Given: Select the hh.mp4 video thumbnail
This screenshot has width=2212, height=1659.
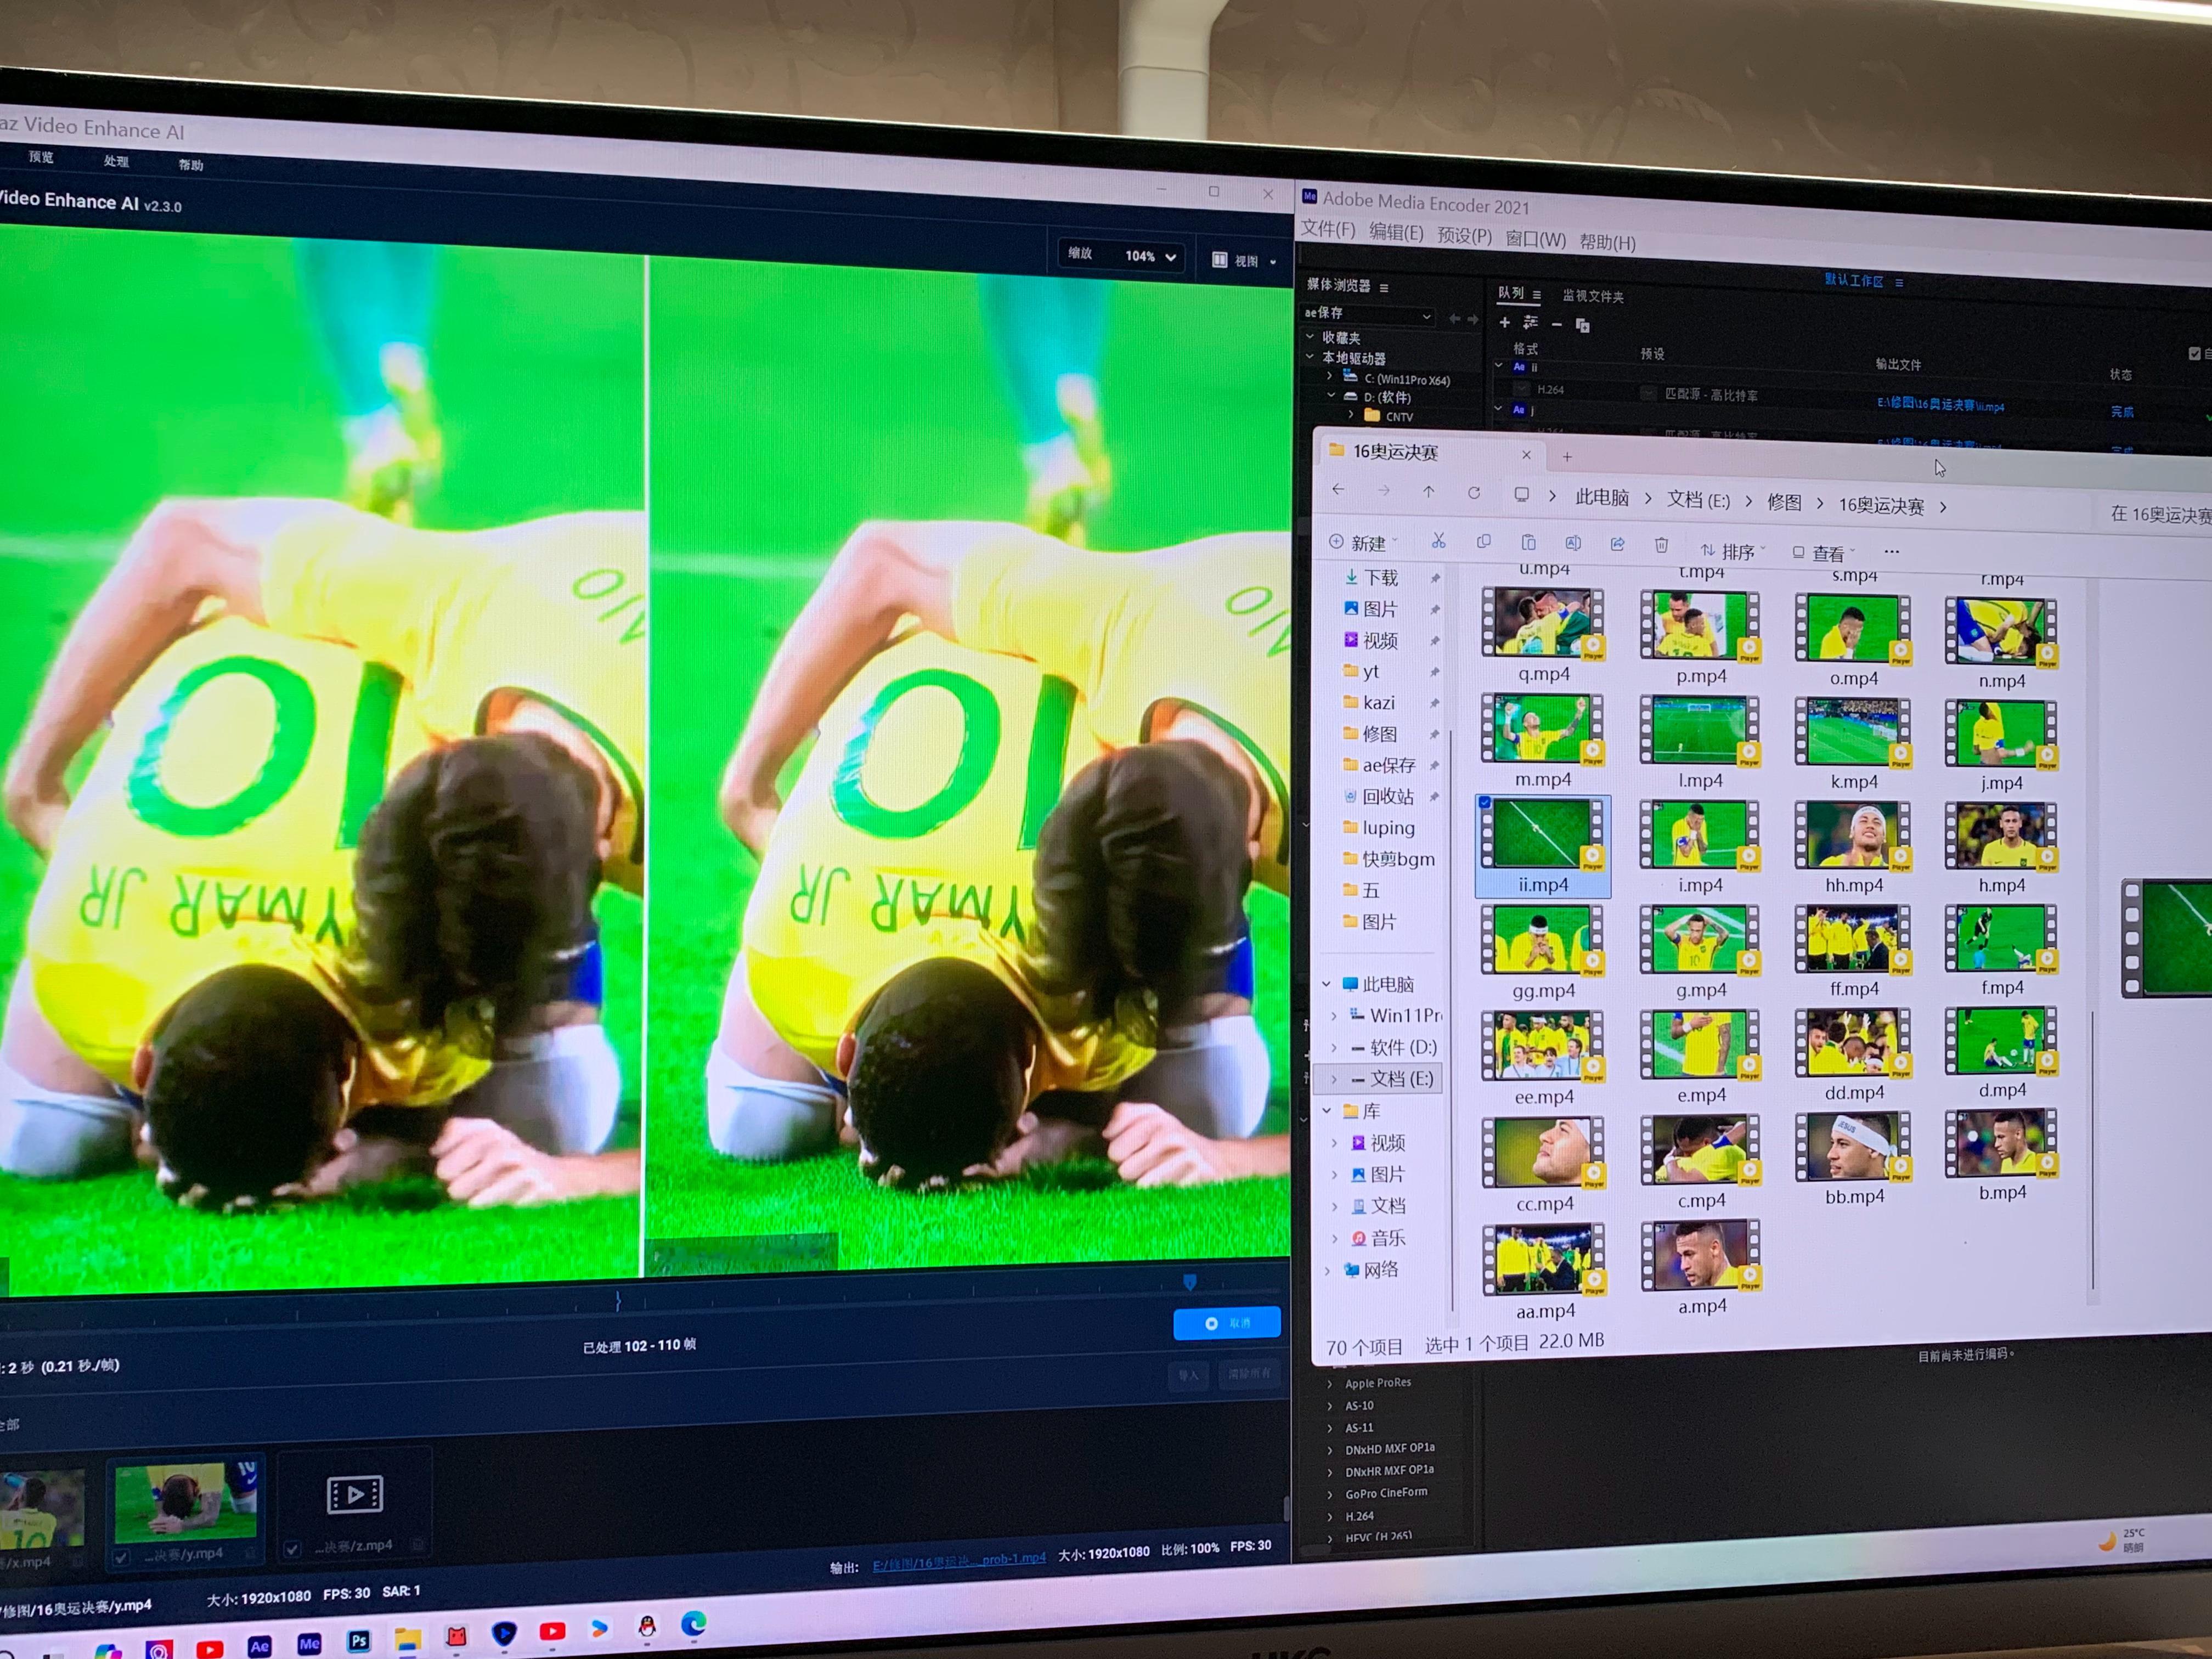Looking at the screenshot, I should pyautogui.click(x=1853, y=835).
